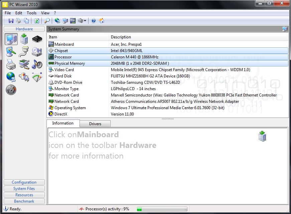The image size is (291, 214).
Task: Select the Chipset row
Action: click(x=168, y=51)
